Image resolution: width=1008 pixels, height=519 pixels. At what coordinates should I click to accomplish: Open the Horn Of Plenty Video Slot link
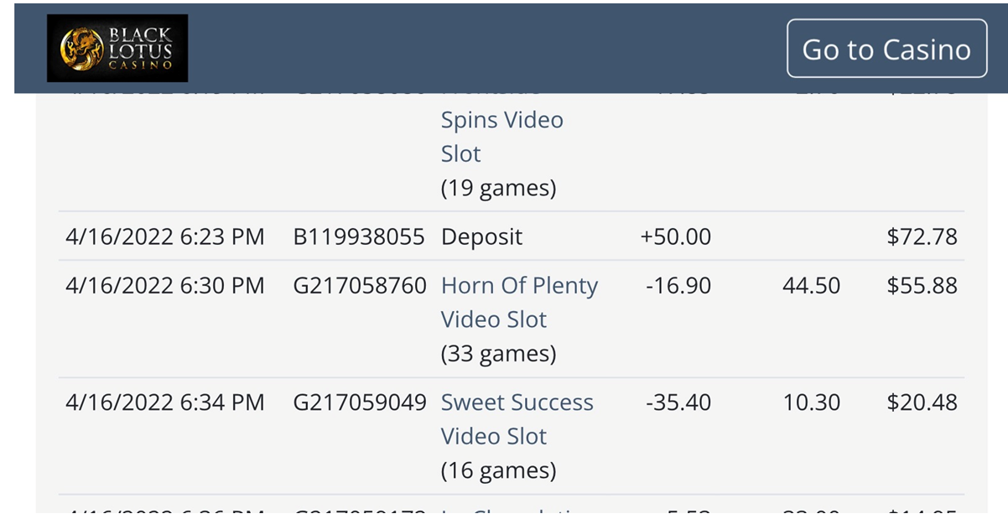click(x=519, y=302)
